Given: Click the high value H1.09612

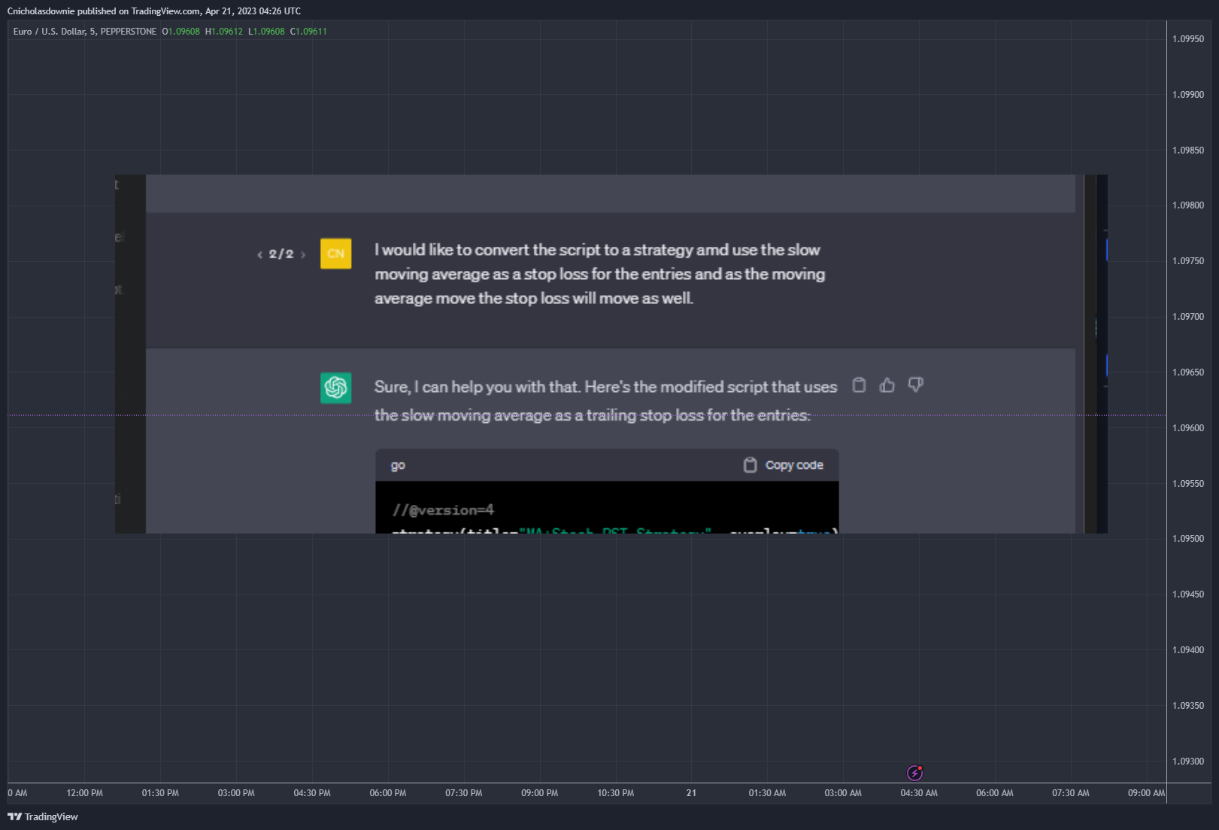Looking at the screenshot, I should click(x=224, y=32).
